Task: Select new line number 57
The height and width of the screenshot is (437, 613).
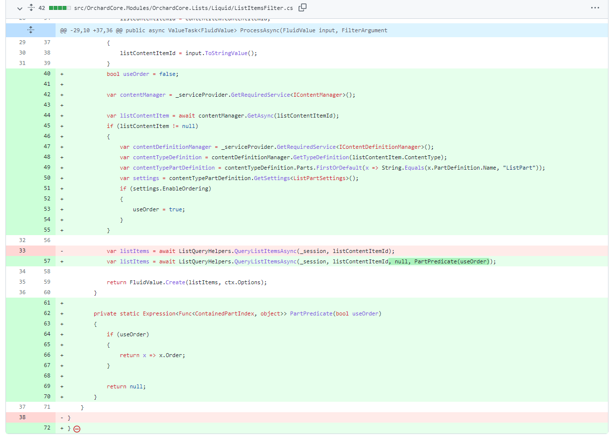Action: 47,261
